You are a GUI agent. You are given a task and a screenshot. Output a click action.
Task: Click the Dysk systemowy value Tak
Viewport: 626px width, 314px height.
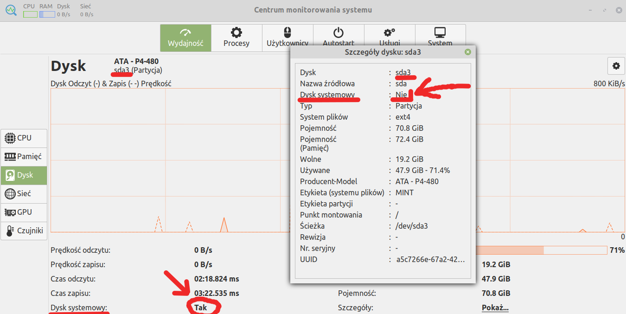[201, 308]
